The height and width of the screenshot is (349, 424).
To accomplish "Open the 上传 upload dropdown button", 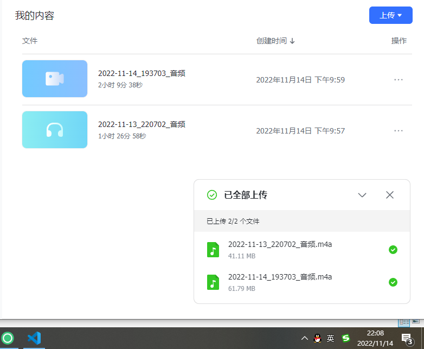I will pyautogui.click(x=391, y=15).
